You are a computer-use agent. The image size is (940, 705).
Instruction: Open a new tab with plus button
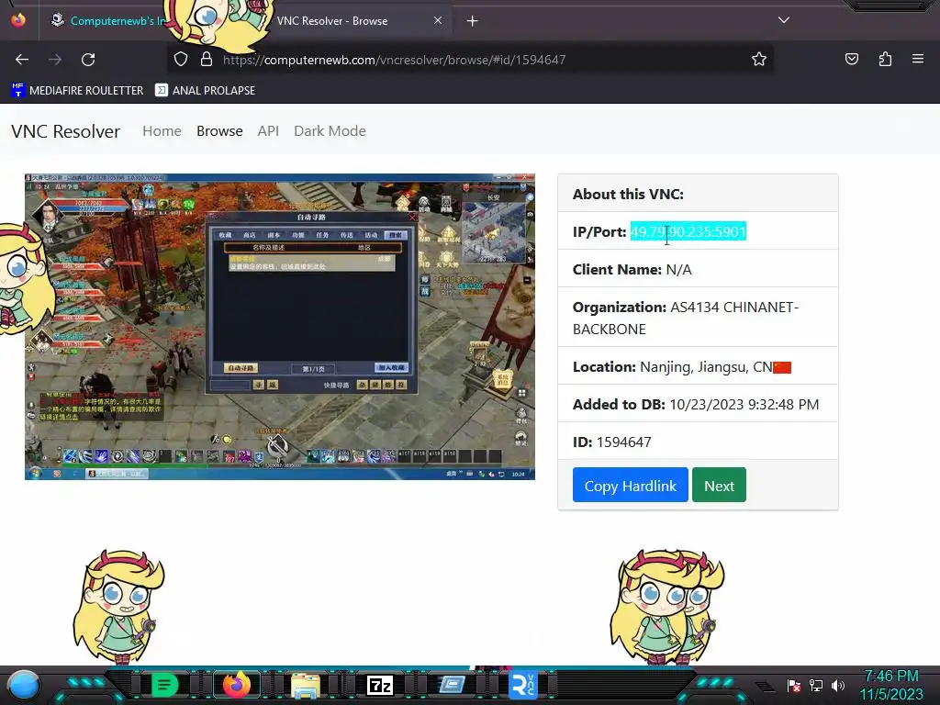tap(473, 21)
